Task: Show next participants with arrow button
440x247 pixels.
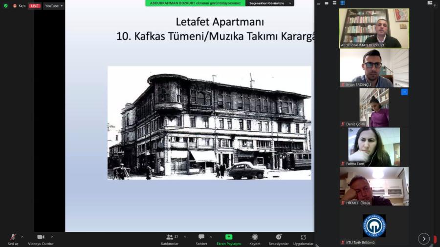Action: click(424, 239)
